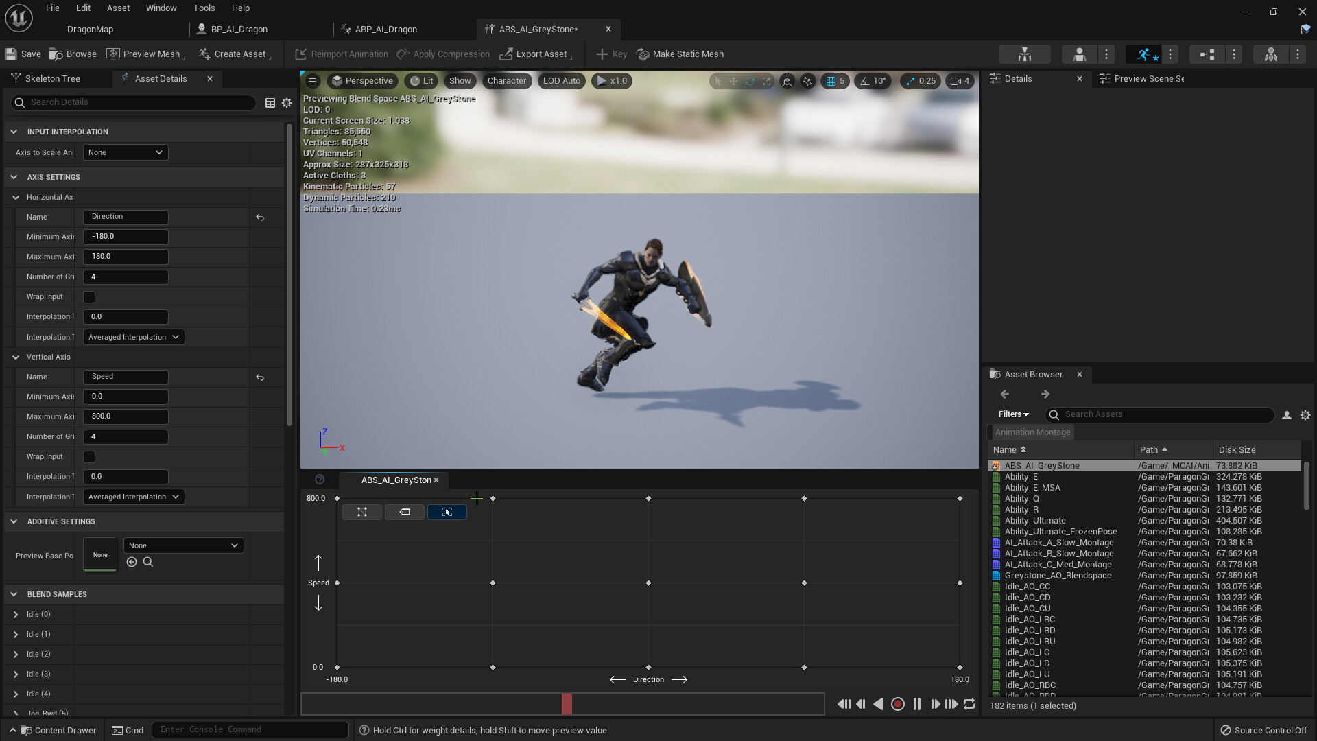Open the Axis to Scale dropdown
This screenshot has height=741, width=1317.
point(125,152)
